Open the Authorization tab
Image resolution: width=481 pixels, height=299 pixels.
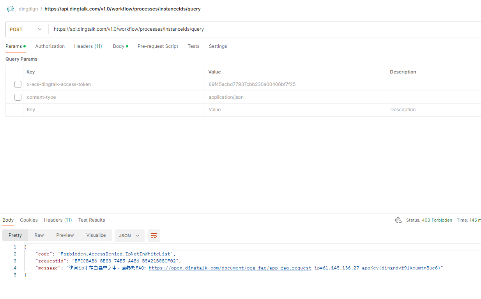click(50, 46)
